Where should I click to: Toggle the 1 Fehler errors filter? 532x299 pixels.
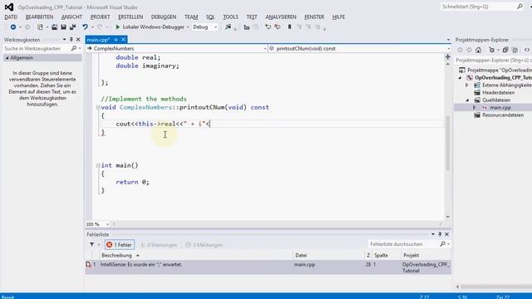(x=120, y=245)
